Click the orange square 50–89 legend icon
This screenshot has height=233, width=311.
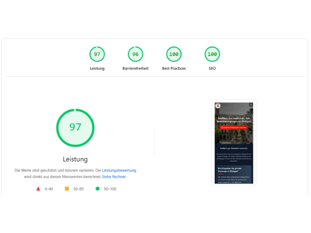67,188
